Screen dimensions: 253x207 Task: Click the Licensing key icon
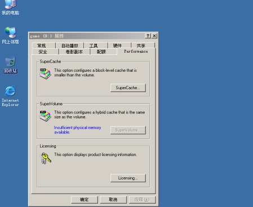tap(45, 158)
